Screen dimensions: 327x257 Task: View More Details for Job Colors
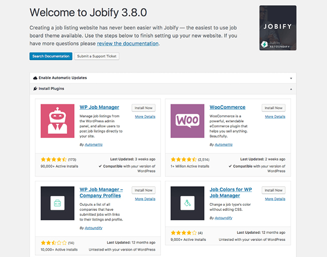pos(275,199)
